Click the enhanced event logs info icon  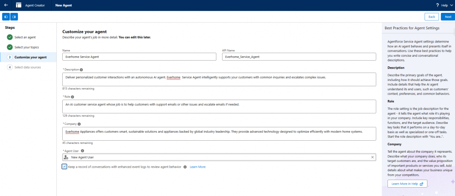[185, 167]
